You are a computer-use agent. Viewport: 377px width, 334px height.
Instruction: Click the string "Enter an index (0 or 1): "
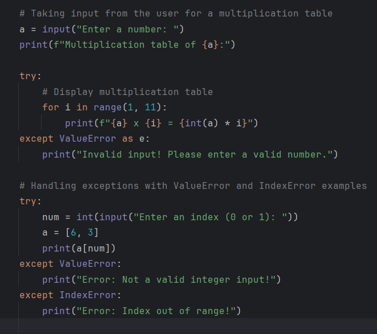tap(210, 217)
